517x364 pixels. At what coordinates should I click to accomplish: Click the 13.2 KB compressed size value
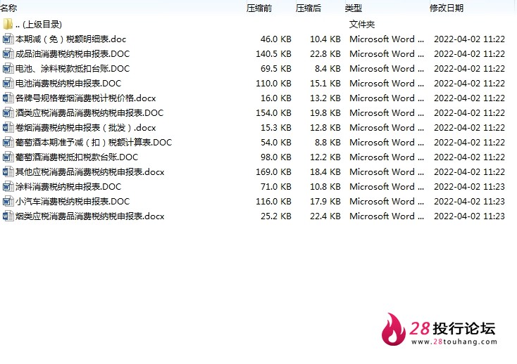click(x=325, y=98)
